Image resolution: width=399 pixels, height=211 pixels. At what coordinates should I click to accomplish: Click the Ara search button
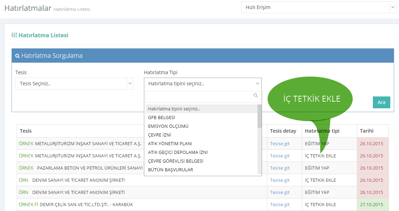pyautogui.click(x=382, y=102)
